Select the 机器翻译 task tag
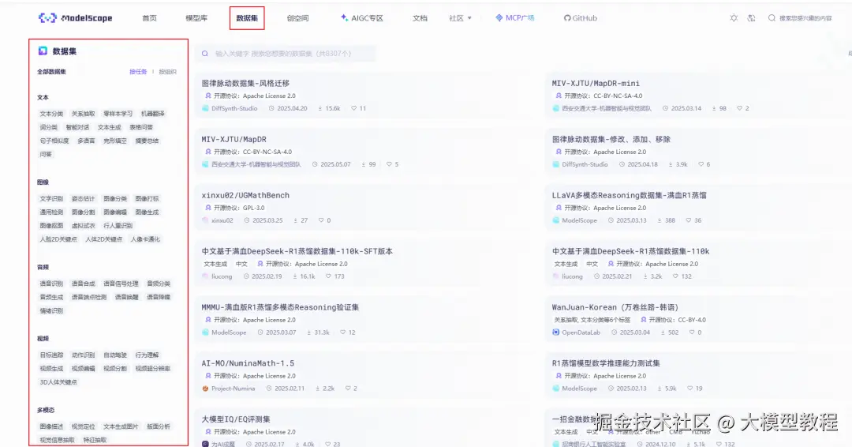 click(153, 114)
